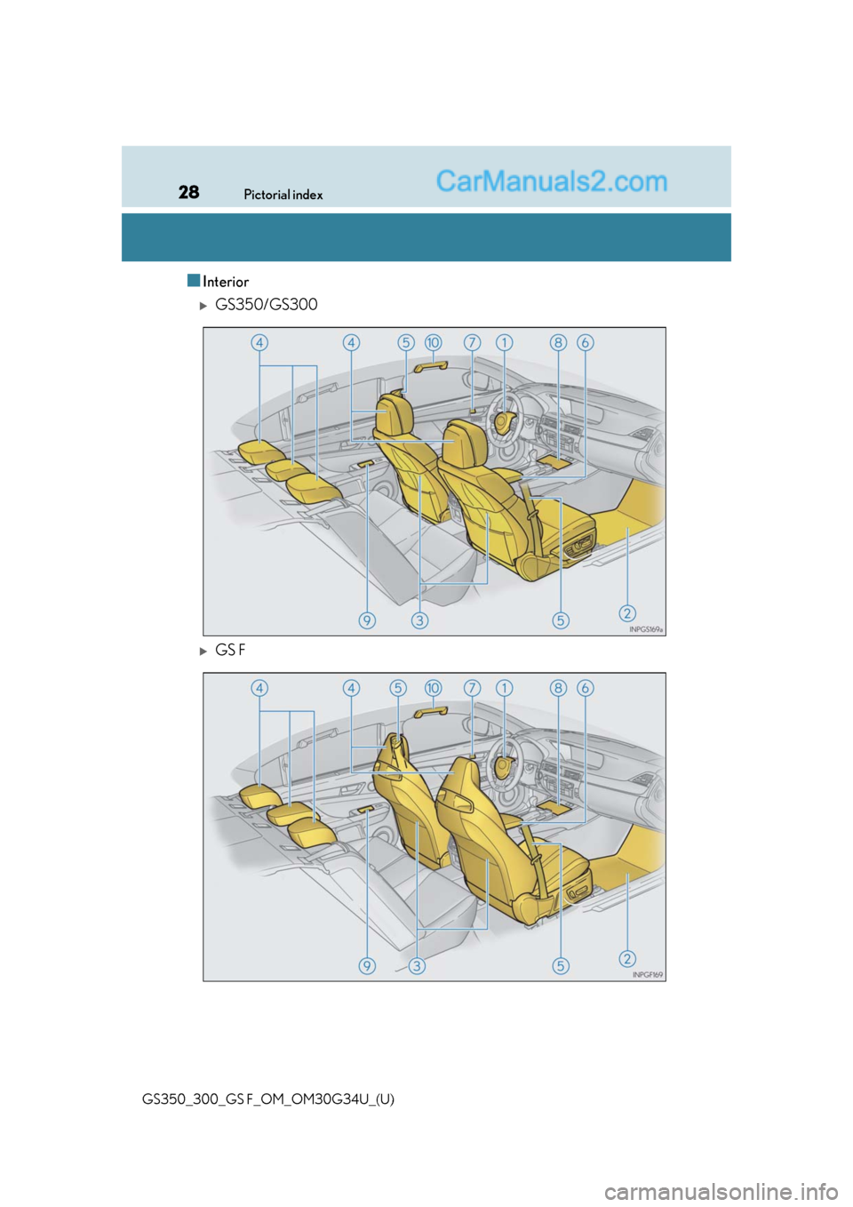The image size is (853, 1207).
Task: Click the blue square marker beside Interior
Action: click(194, 281)
